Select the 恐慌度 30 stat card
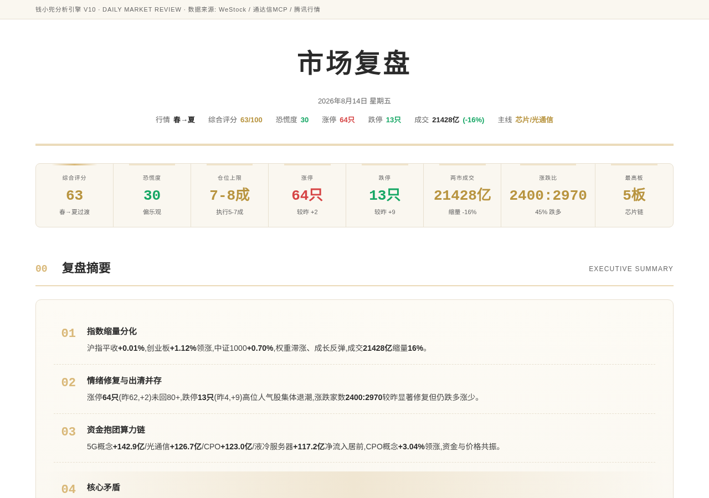The height and width of the screenshot is (498, 709). pyautogui.click(x=152, y=195)
